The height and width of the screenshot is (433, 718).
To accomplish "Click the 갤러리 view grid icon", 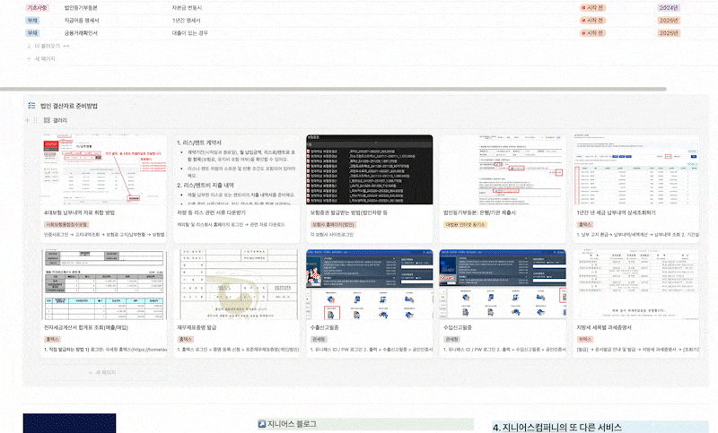I will (47, 119).
